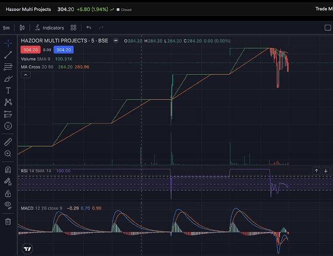333x256 pixels.
Task: Click the RSI value 100.00
Action: 63,171
